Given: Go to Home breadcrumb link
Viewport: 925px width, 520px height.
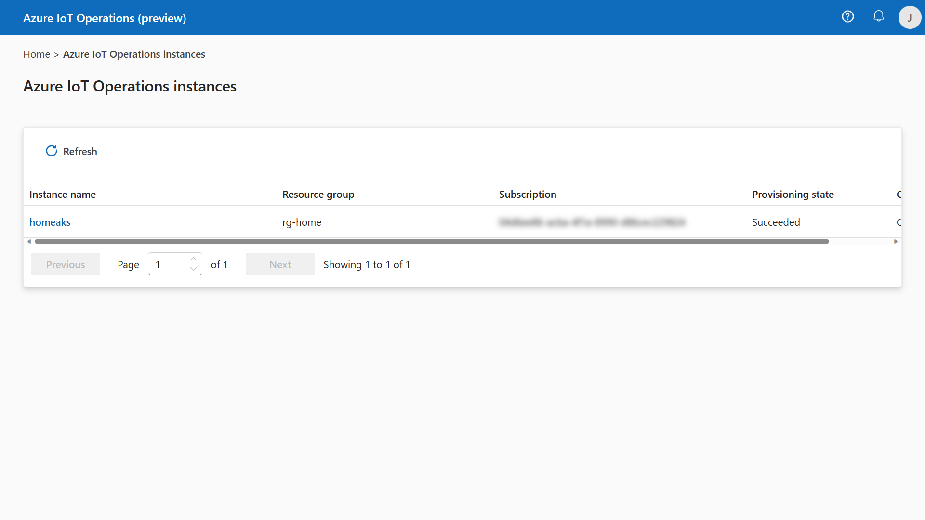Looking at the screenshot, I should (x=37, y=54).
